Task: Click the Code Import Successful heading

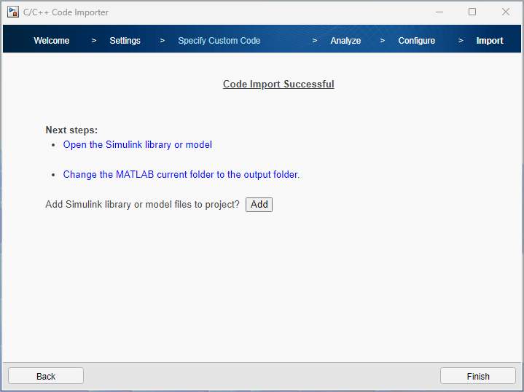Action: (x=278, y=85)
